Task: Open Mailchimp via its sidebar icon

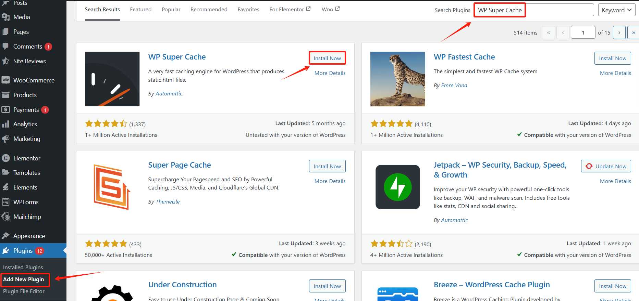Action: (x=5, y=217)
